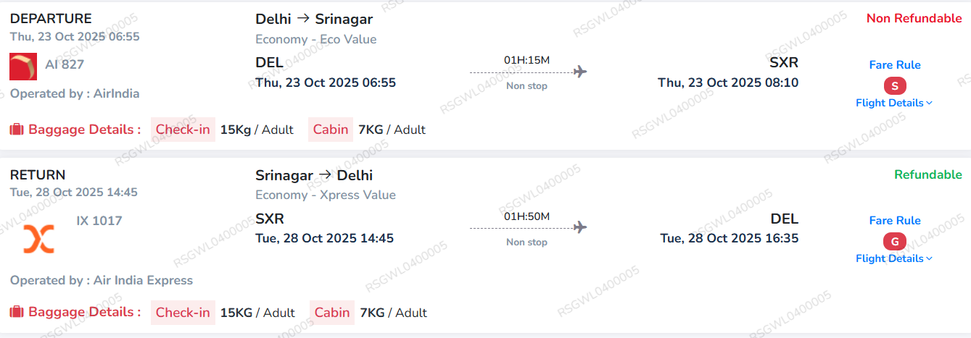Click flight number AI 827
The height and width of the screenshot is (338, 971).
click(x=65, y=64)
